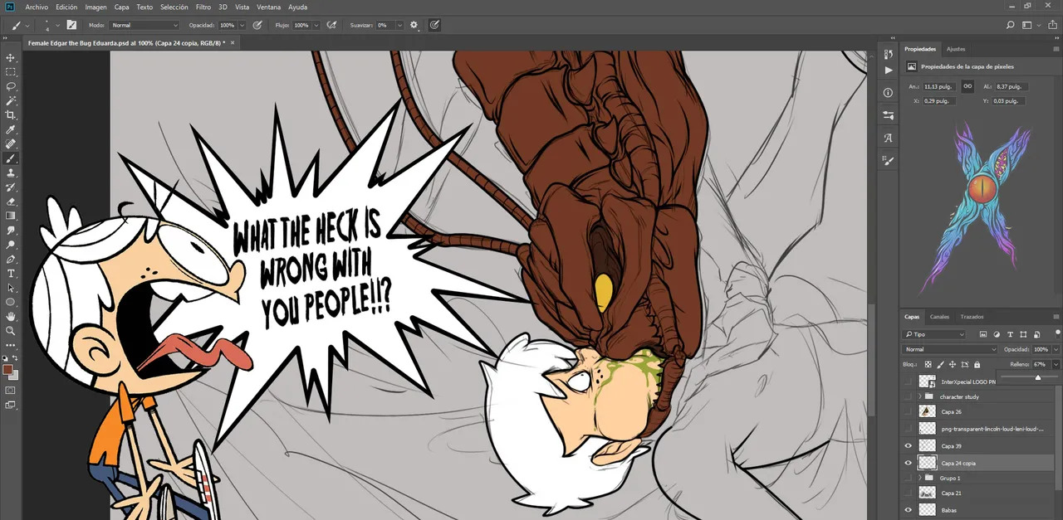Click the History panel play icon
1063x520 pixels.
click(x=888, y=70)
